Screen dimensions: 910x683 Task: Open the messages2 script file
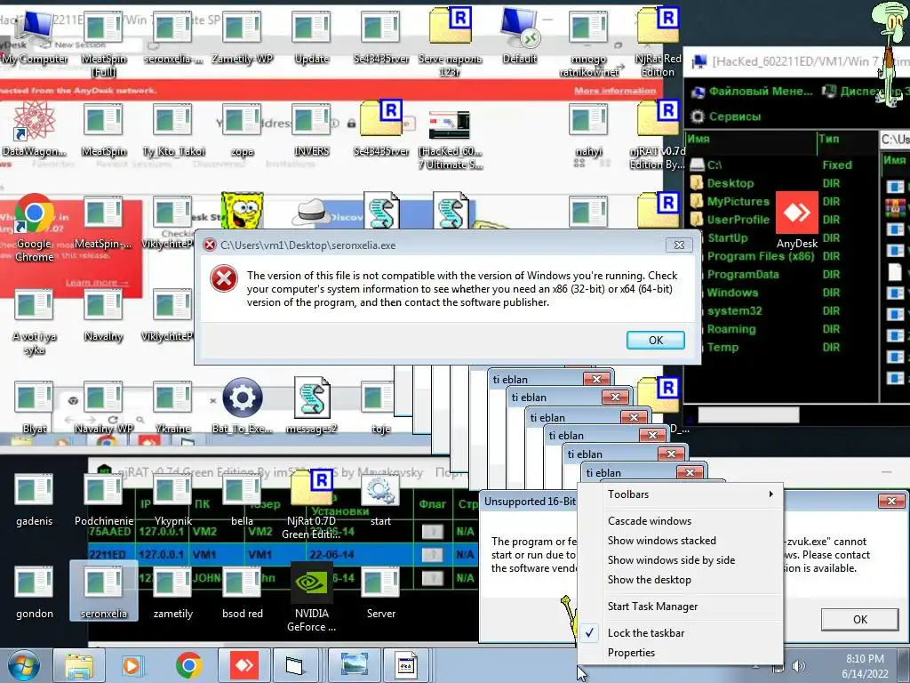pos(312,406)
